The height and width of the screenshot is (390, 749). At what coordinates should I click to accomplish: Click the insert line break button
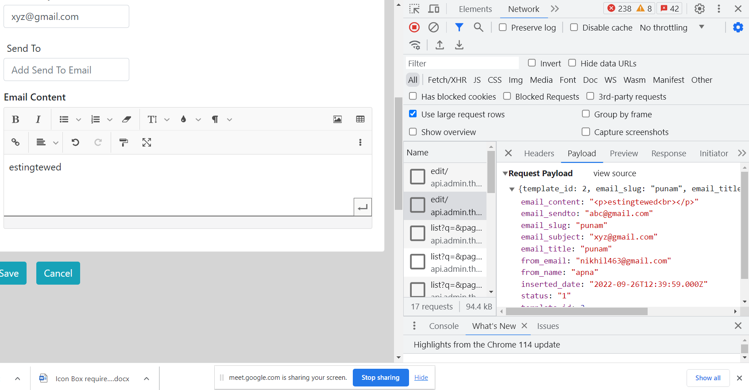click(363, 207)
